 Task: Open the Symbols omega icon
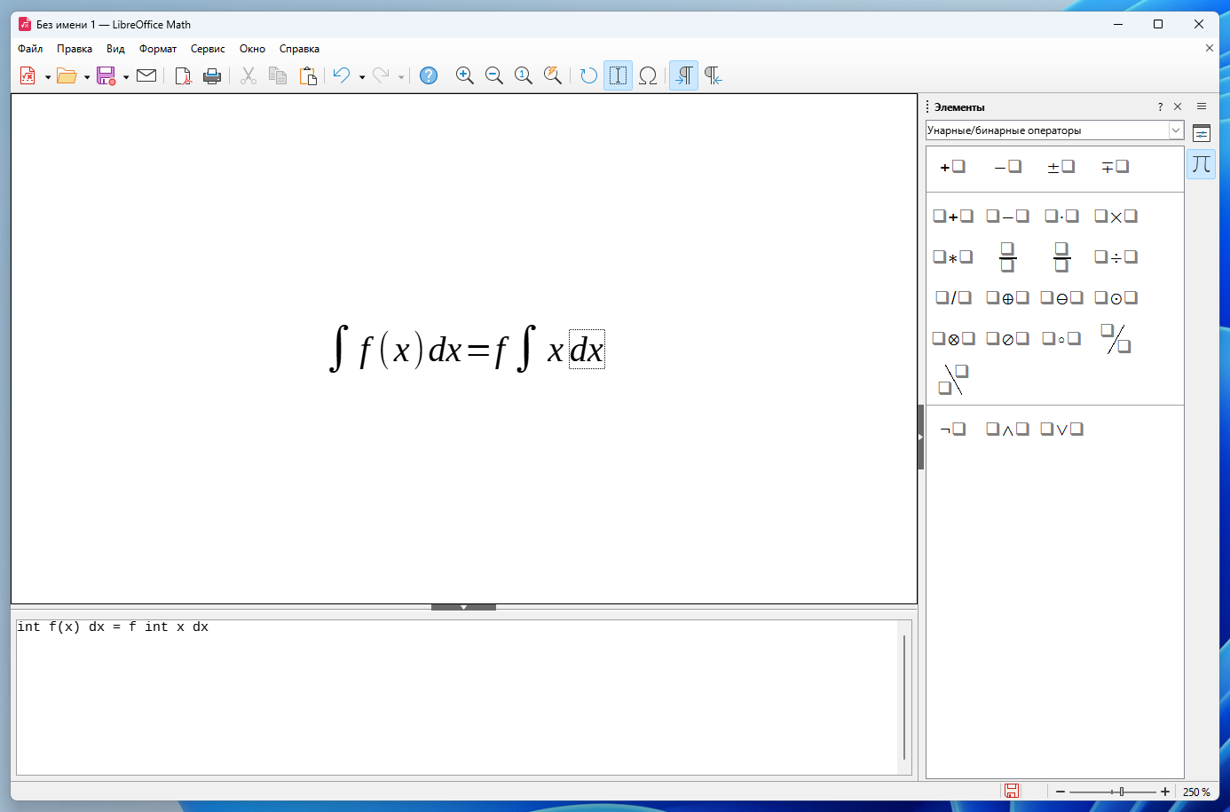click(648, 76)
